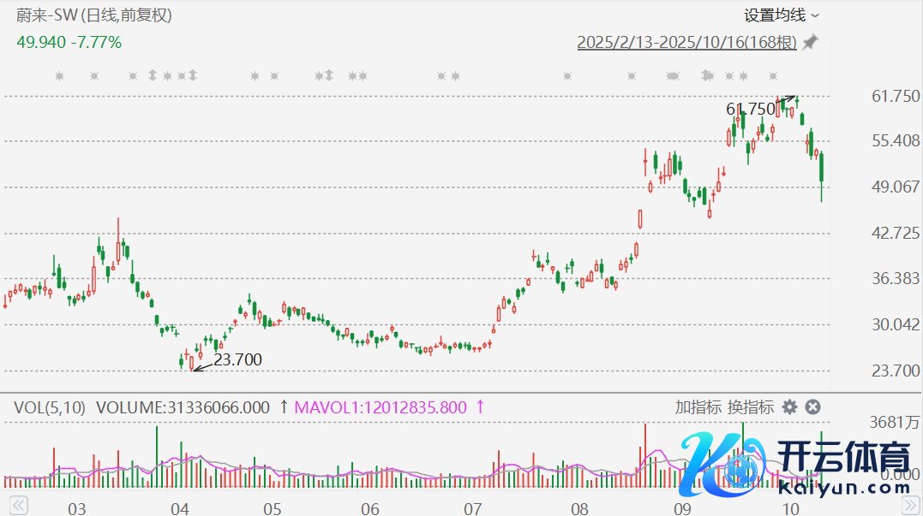Open indicator settings gear icon
The width and height of the screenshot is (923, 516).
[789, 407]
